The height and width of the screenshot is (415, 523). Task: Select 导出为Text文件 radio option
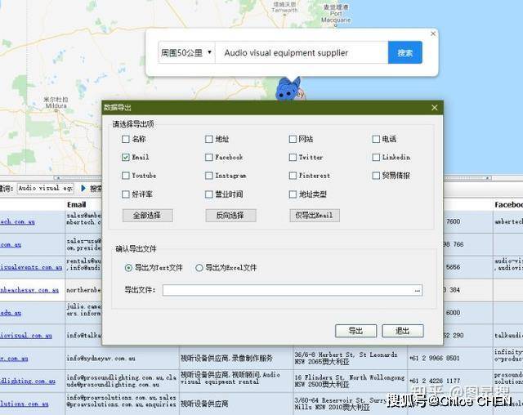point(129,268)
